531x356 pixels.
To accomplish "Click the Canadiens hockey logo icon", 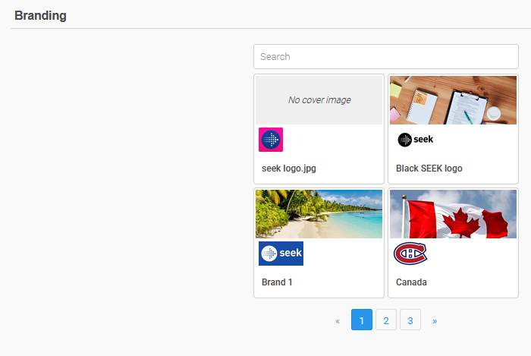I will pos(410,254).
